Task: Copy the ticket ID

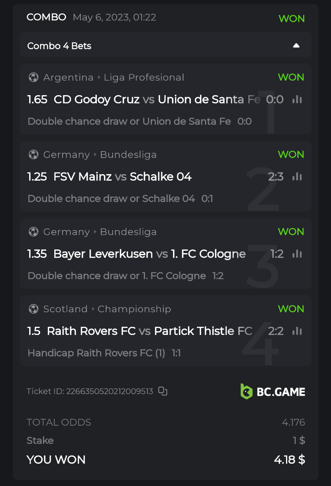Action: pos(163,391)
